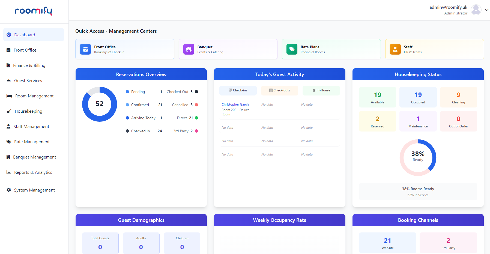Viewport: 490px width, 254px height.
Task: Open Finance & Billing via its invoice icon
Action: click(x=9, y=65)
